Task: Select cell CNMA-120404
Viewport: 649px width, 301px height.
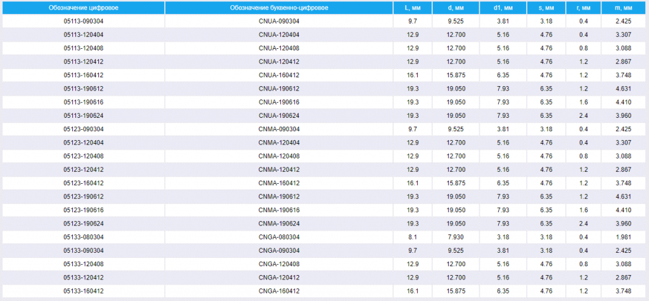Action: pos(279,143)
